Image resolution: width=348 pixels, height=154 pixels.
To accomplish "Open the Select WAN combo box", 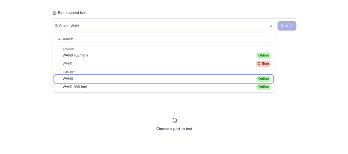I will click(163, 26).
